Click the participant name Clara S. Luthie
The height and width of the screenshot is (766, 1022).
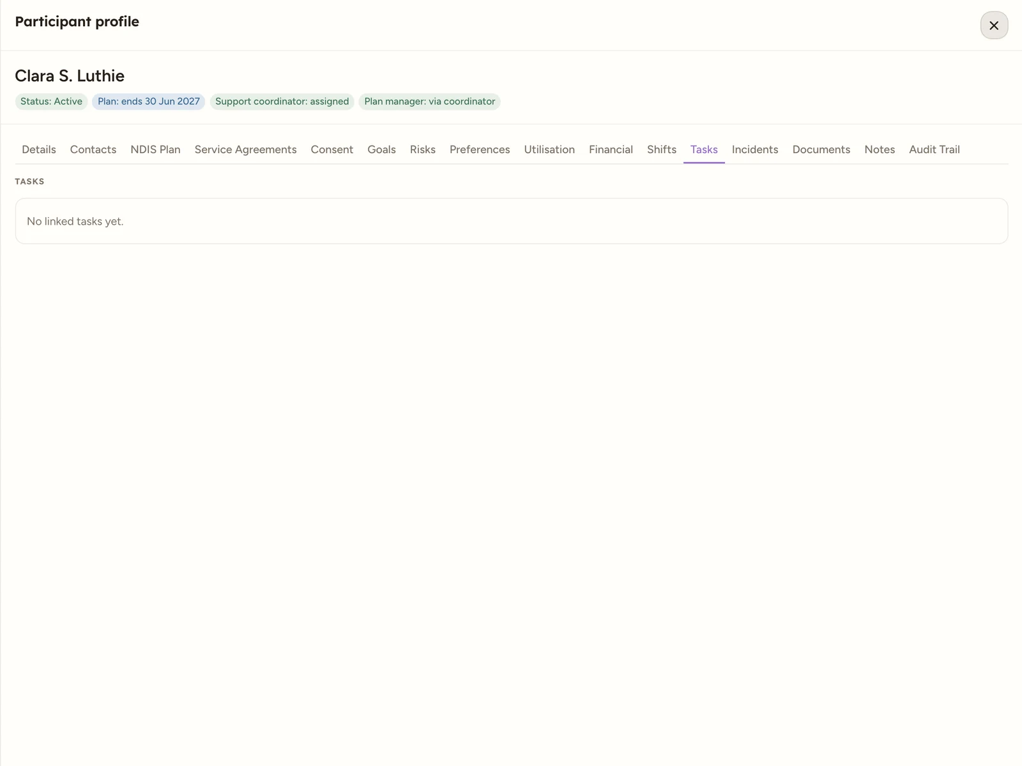click(x=70, y=76)
